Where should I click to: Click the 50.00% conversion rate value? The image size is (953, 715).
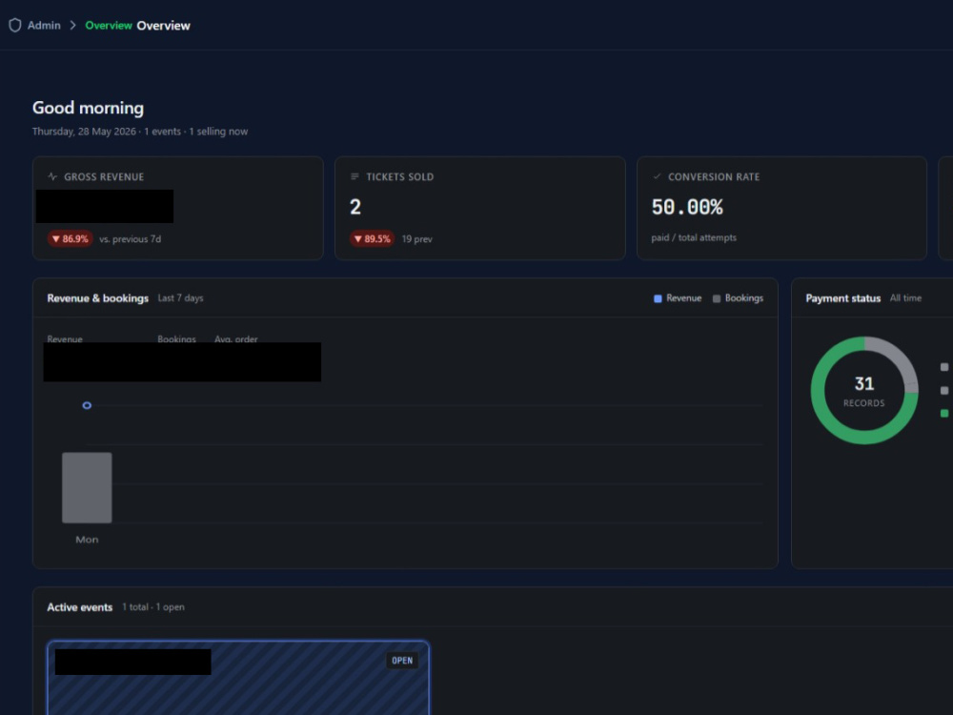pos(687,207)
